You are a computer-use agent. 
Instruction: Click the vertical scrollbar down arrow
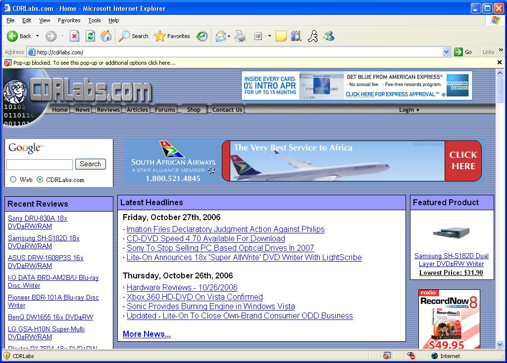pos(500,344)
